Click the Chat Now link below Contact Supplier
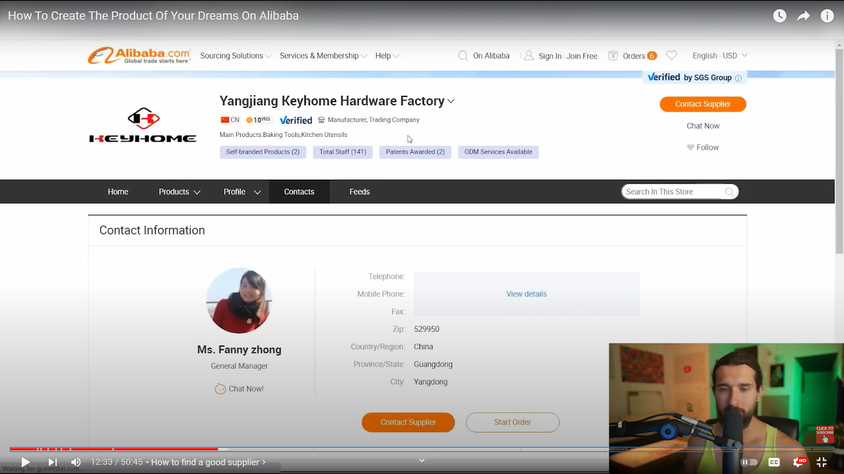 [703, 126]
